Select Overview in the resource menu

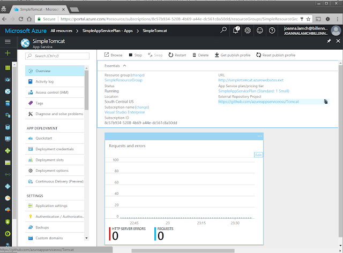[55, 71]
